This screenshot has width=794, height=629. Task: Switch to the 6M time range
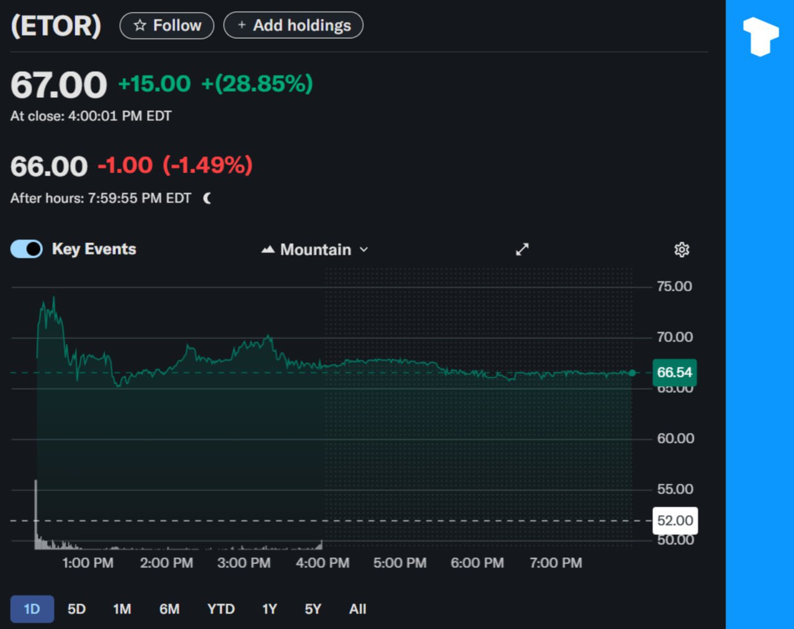[169, 609]
